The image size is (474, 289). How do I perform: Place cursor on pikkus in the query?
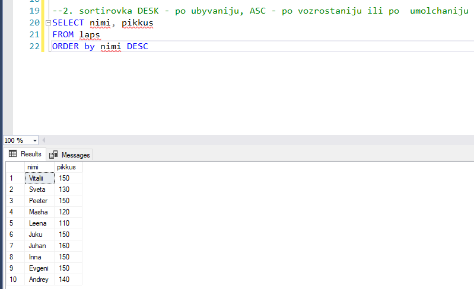(x=138, y=23)
